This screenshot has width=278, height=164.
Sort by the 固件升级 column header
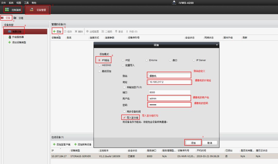(x=228, y=38)
